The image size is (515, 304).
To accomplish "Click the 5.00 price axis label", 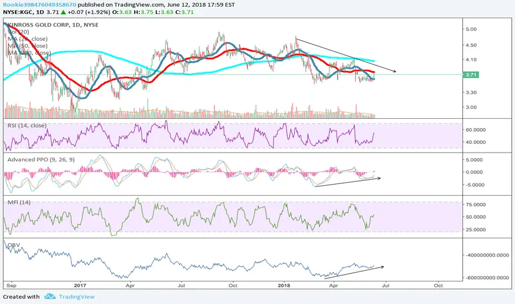I will point(471,29).
